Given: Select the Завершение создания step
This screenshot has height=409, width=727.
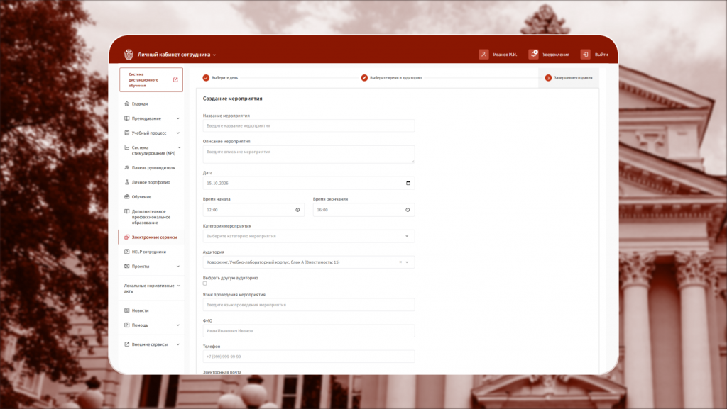Looking at the screenshot, I should tap(569, 78).
